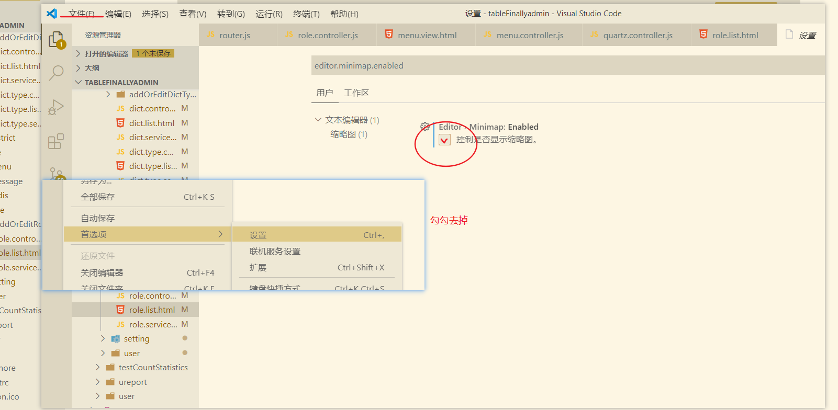Open the 选择(S) menu
The width and height of the screenshot is (838, 410).
pyautogui.click(x=155, y=14)
